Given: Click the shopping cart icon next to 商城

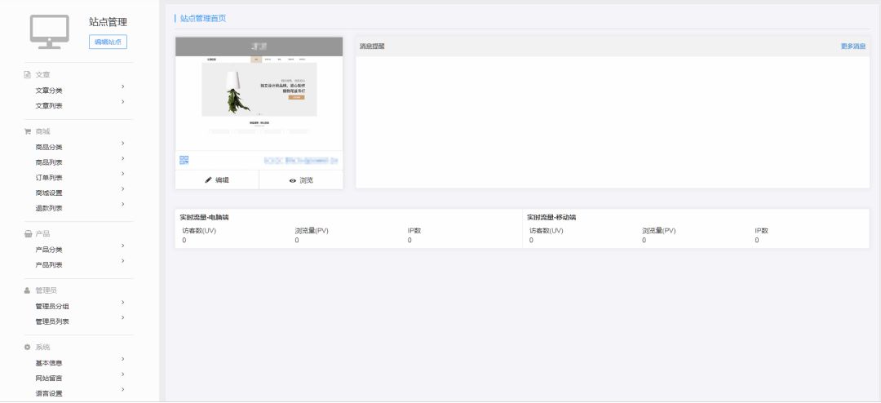Looking at the screenshot, I should point(27,131).
